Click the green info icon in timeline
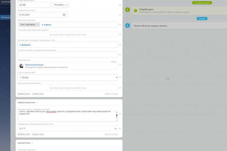The image size is (227, 151). [127, 10]
